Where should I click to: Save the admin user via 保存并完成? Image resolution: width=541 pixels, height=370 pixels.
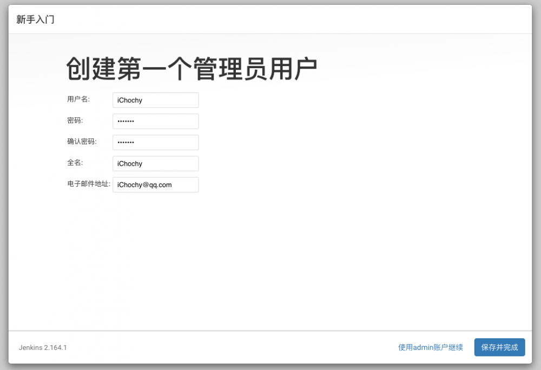tap(499, 347)
